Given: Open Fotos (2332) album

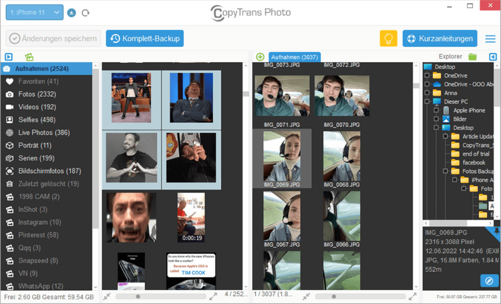Looking at the screenshot, I should (x=47, y=94).
